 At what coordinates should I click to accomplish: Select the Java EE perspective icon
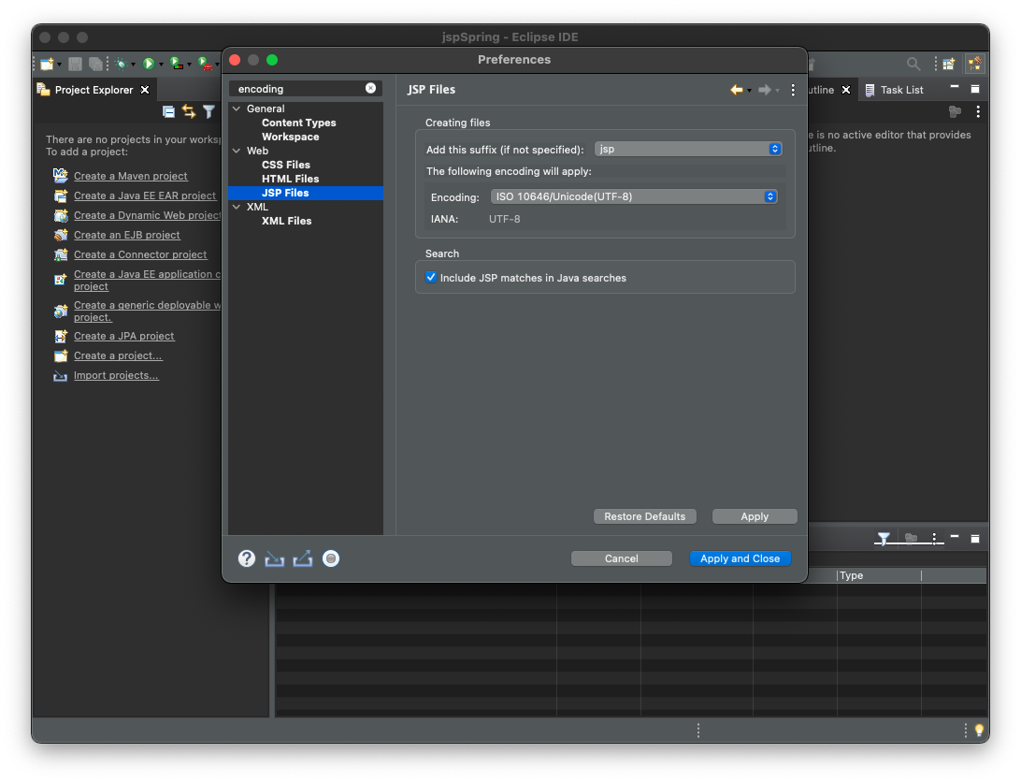[975, 64]
